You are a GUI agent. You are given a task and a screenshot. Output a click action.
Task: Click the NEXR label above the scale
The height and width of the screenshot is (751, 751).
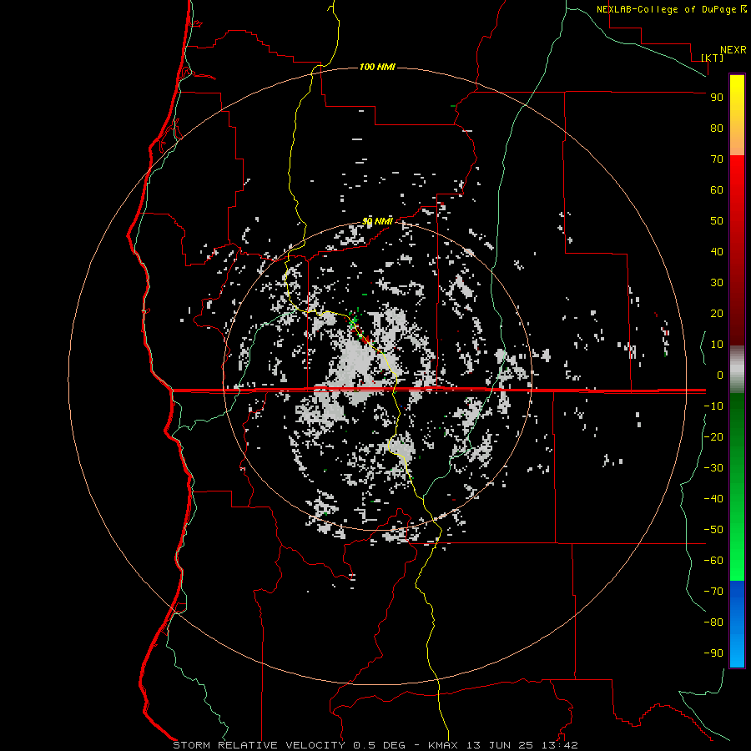pyautogui.click(x=733, y=50)
